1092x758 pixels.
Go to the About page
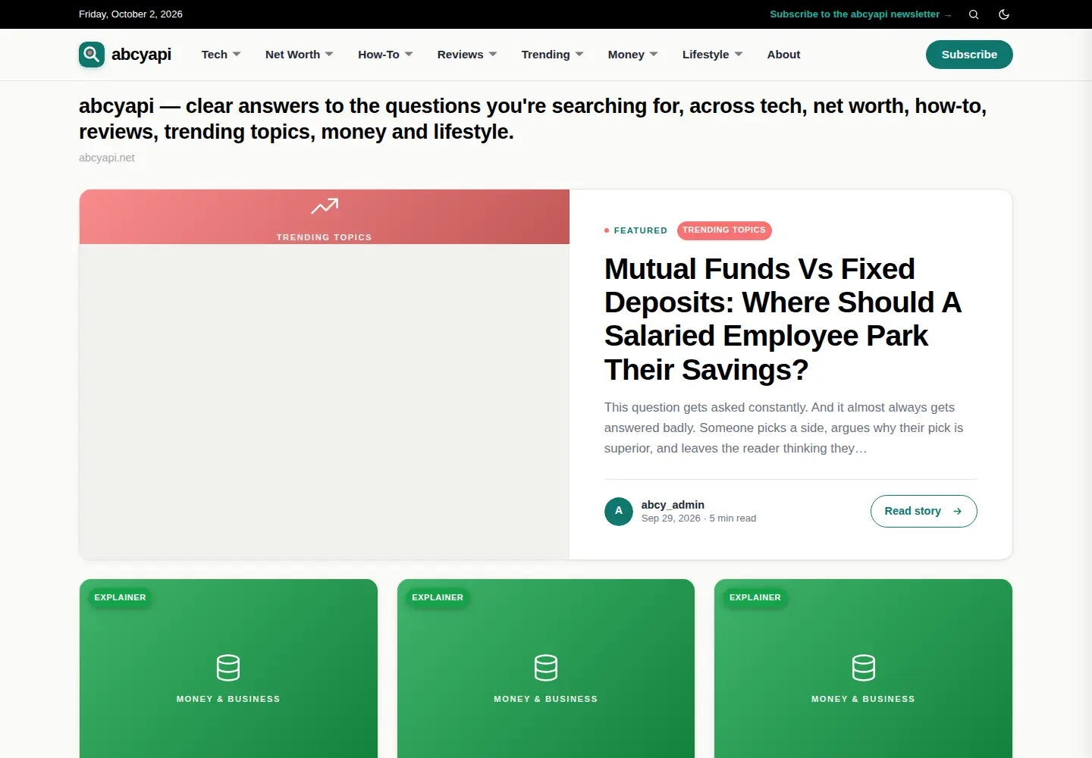click(x=783, y=55)
